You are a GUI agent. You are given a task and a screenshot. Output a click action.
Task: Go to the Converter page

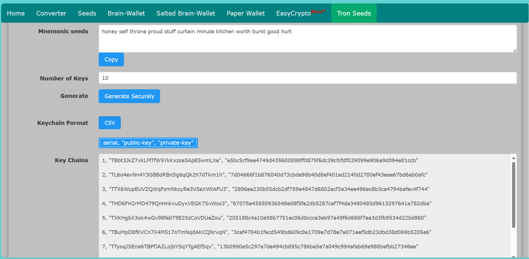(51, 13)
